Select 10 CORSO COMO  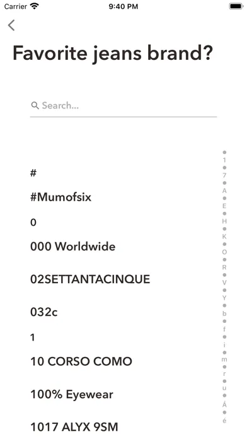[81, 361]
